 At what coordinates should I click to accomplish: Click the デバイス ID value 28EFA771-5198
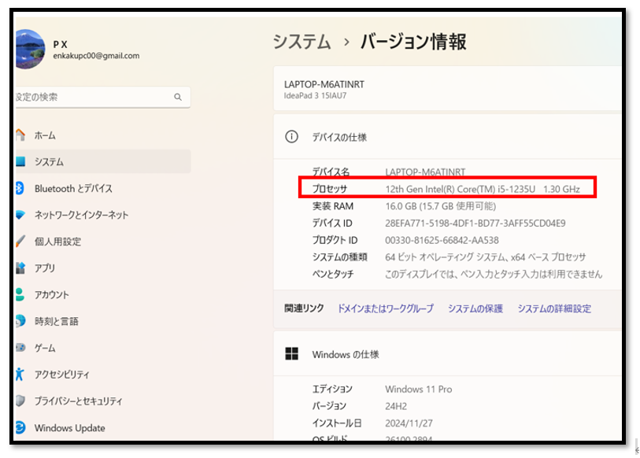pos(475,223)
